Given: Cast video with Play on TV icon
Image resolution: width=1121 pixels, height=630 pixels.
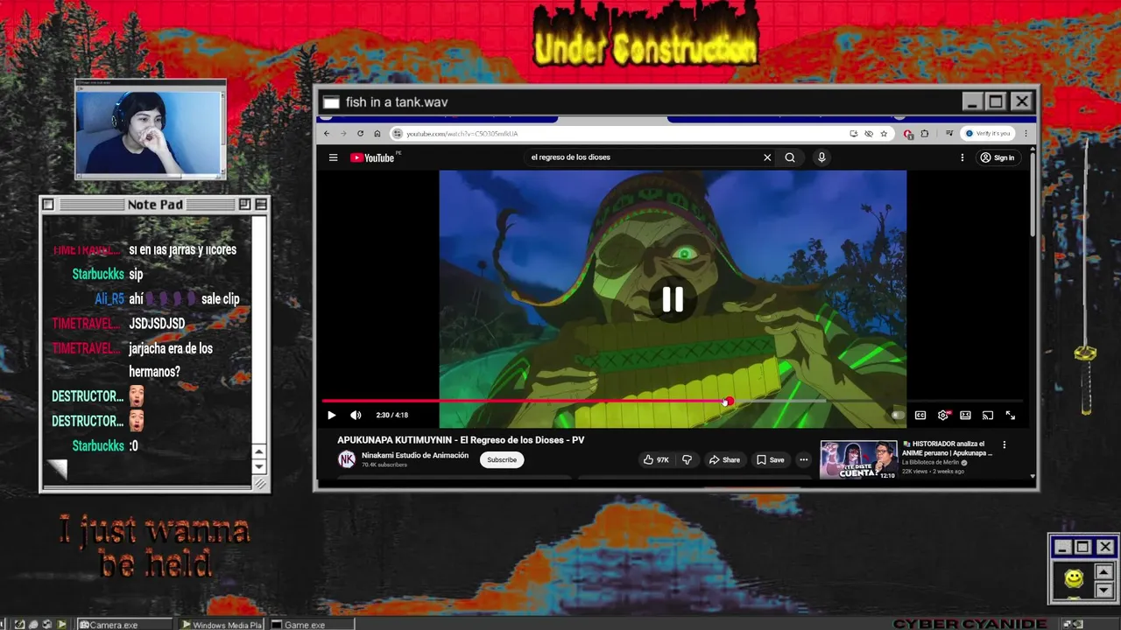Looking at the screenshot, I should tap(988, 416).
